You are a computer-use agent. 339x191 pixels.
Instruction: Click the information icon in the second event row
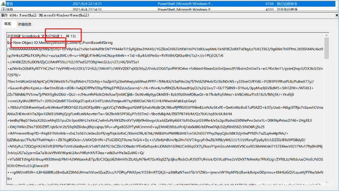pos(4,9)
